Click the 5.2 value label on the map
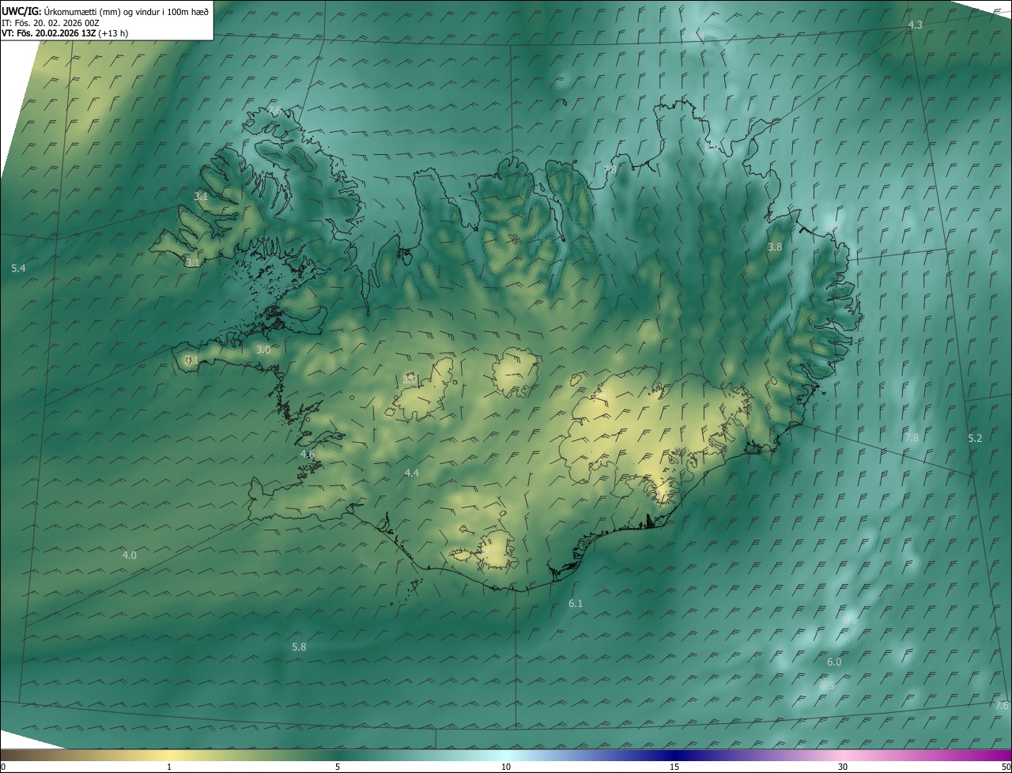This screenshot has height=773, width=1012. pyautogui.click(x=975, y=438)
